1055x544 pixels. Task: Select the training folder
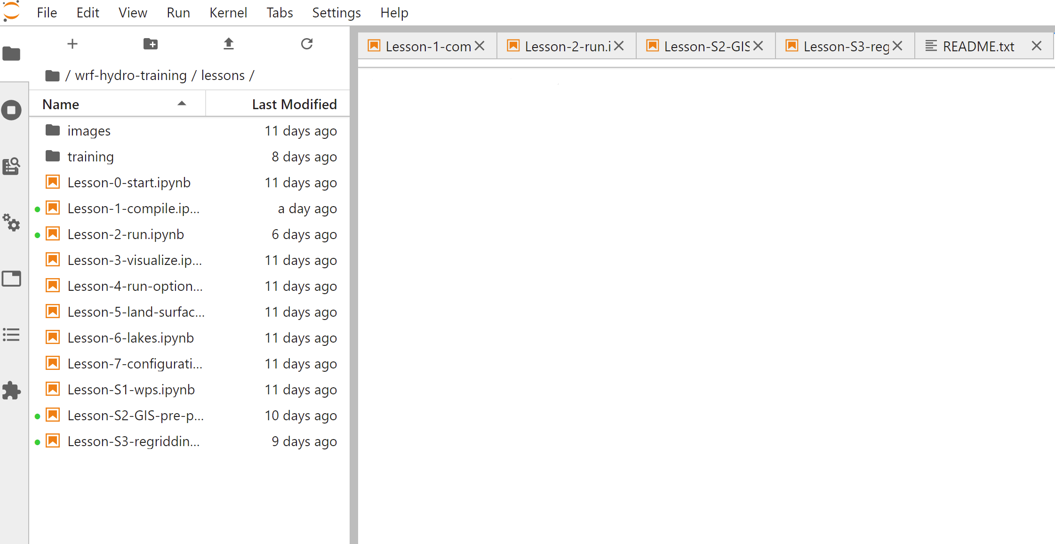pyautogui.click(x=90, y=157)
